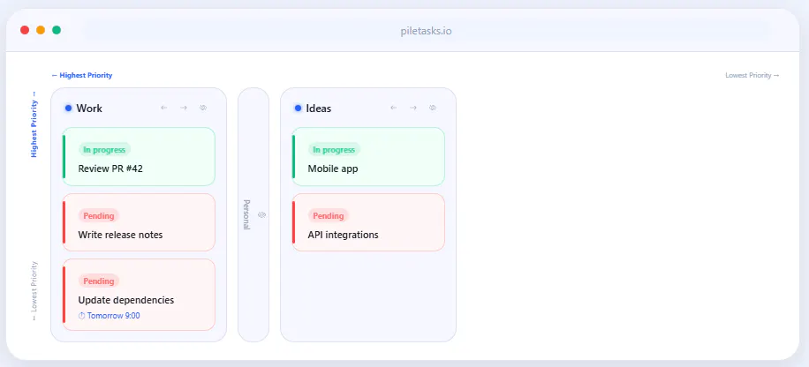This screenshot has height=367, width=809.
Task: Click the Work pile title
Action: point(89,109)
